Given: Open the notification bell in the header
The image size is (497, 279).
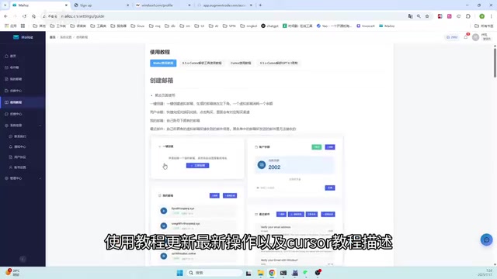Looking at the screenshot, I should pos(466,37).
